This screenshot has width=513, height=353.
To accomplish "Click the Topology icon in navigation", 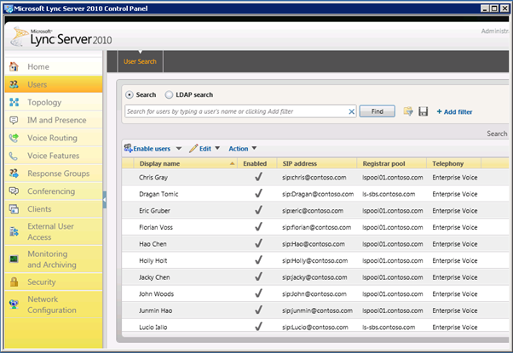I will [x=14, y=102].
